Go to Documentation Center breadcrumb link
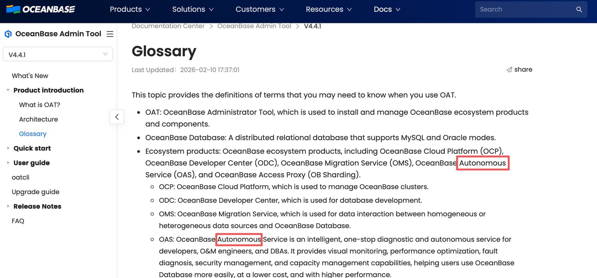The width and height of the screenshot is (597, 278). click(168, 26)
